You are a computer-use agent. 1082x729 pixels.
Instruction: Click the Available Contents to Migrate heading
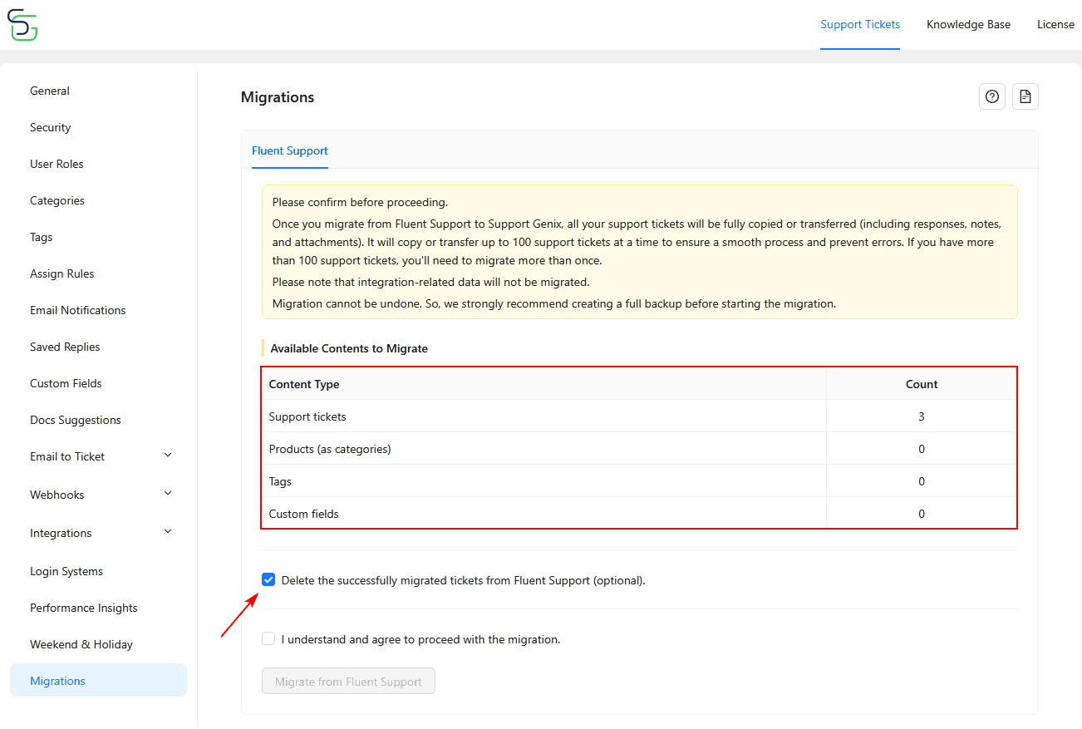(x=349, y=348)
